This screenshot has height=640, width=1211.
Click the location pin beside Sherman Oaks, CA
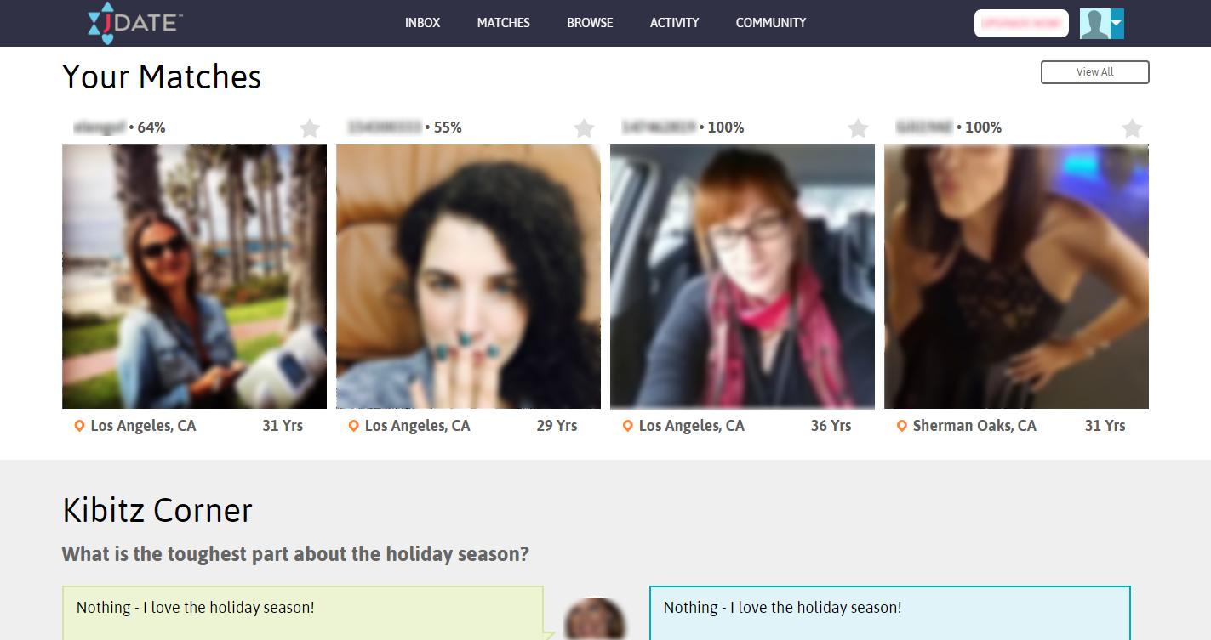click(x=901, y=426)
